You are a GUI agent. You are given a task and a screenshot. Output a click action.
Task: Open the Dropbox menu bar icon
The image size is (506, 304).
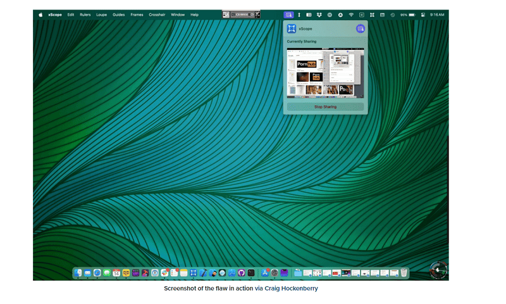pyautogui.click(x=319, y=15)
